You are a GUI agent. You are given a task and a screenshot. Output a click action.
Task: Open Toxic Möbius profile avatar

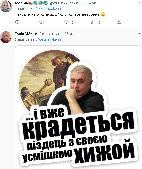point(6,37)
